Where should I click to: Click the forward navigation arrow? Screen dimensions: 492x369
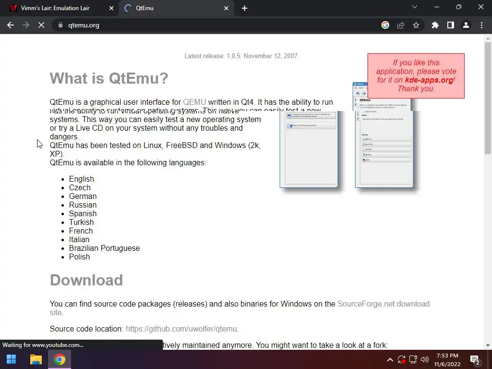(26, 25)
